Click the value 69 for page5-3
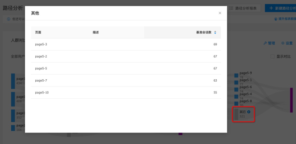The width and height of the screenshot is (296, 144). (x=215, y=44)
